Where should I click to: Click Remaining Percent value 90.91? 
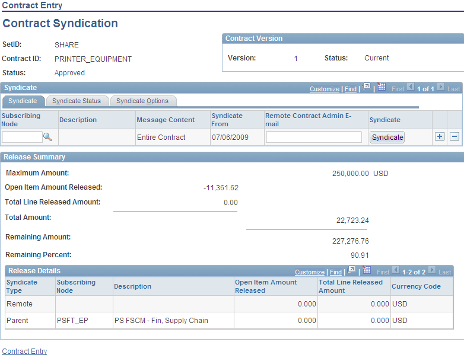pos(360,255)
